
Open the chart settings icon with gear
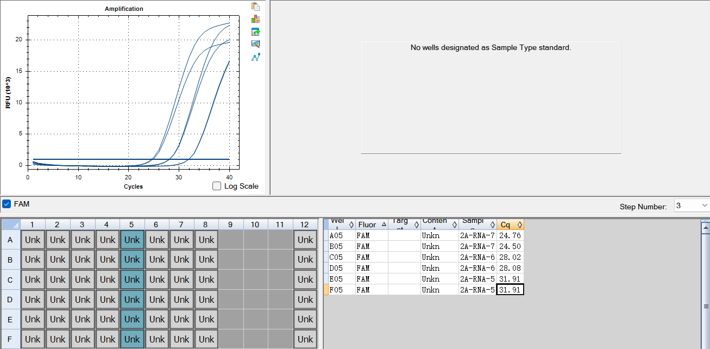[x=255, y=19]
